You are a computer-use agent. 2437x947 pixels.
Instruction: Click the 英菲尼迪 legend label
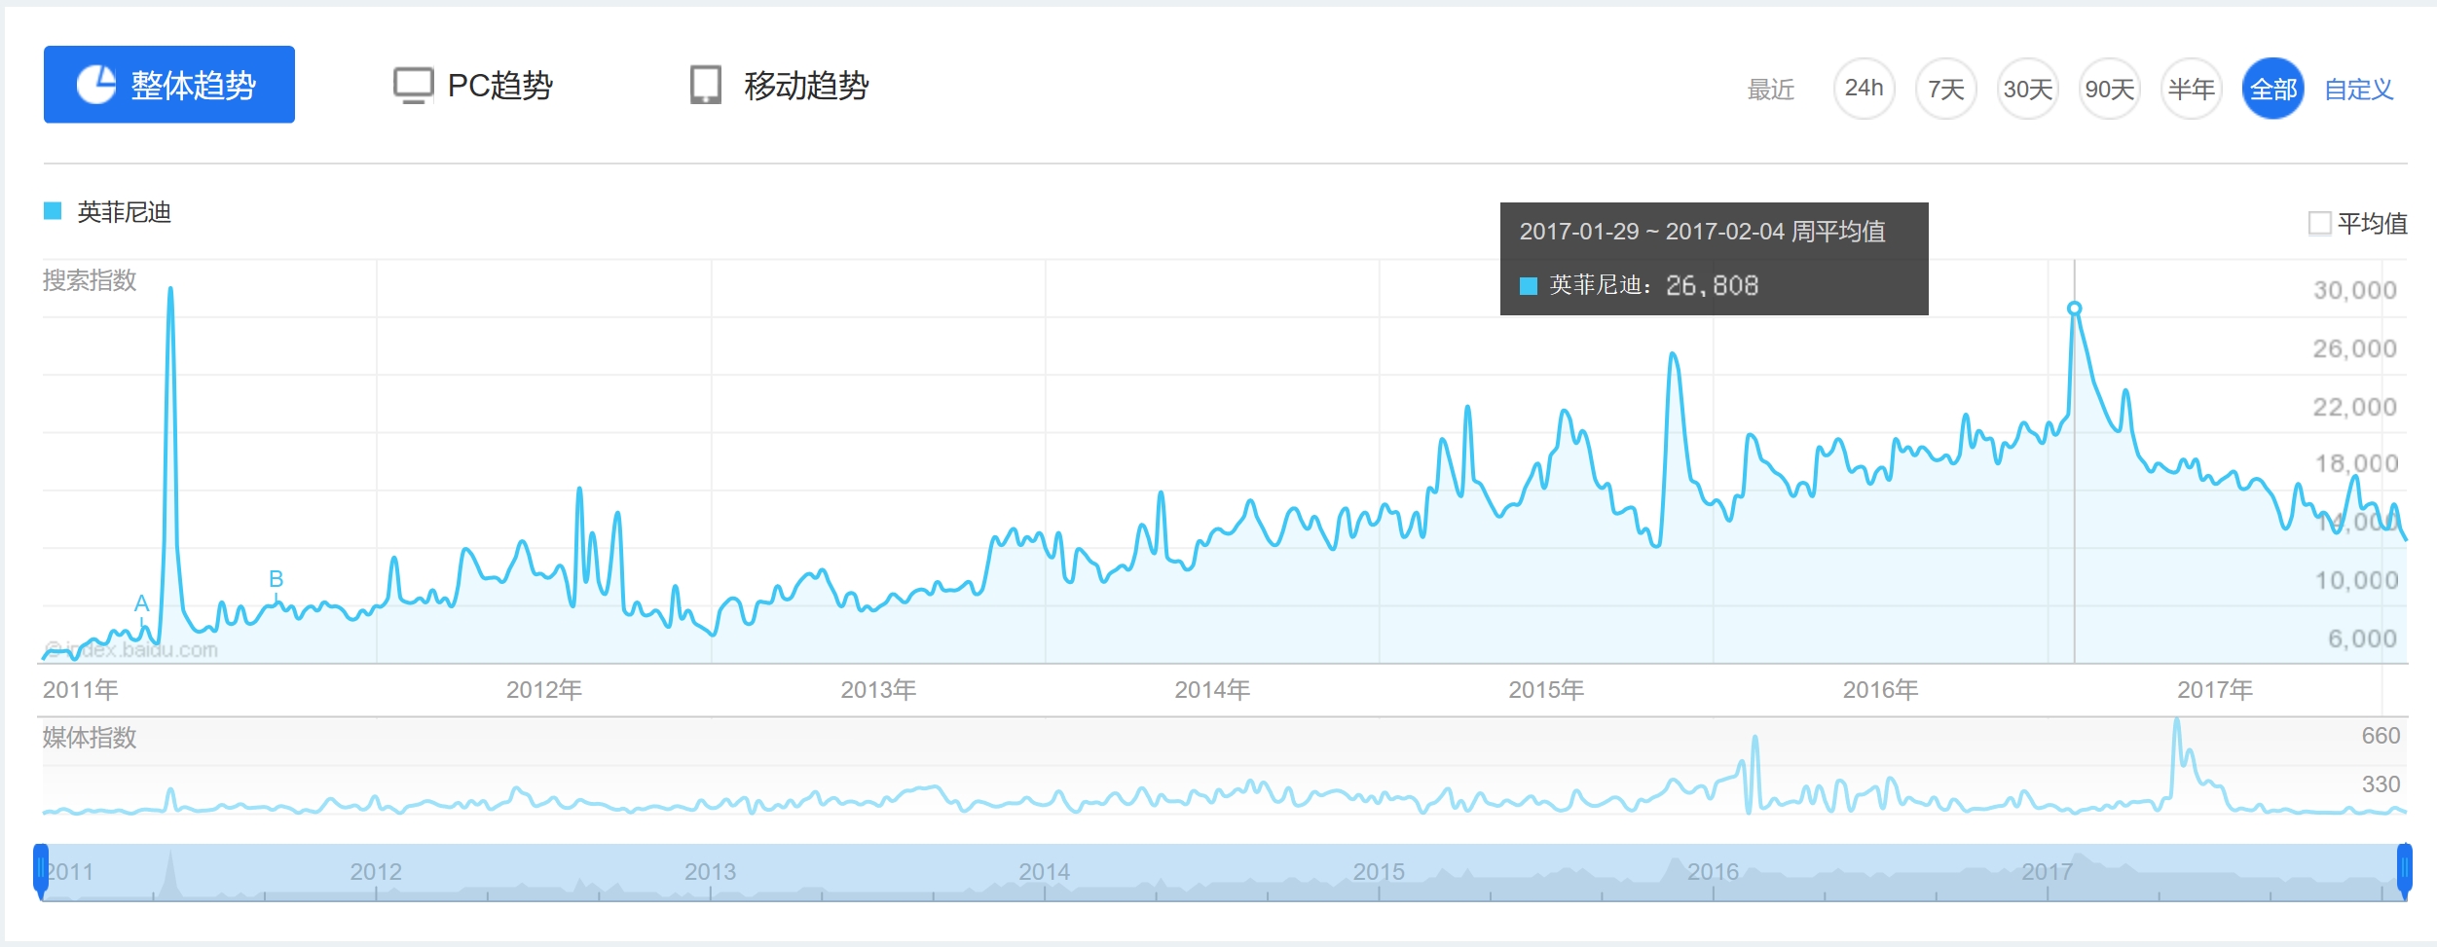click(124, 212)
